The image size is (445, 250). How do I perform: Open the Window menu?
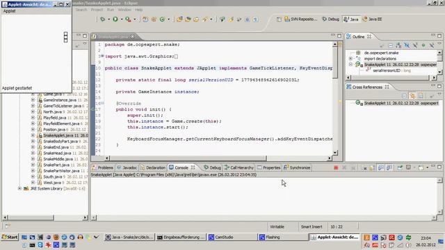[x=124, y=10]
